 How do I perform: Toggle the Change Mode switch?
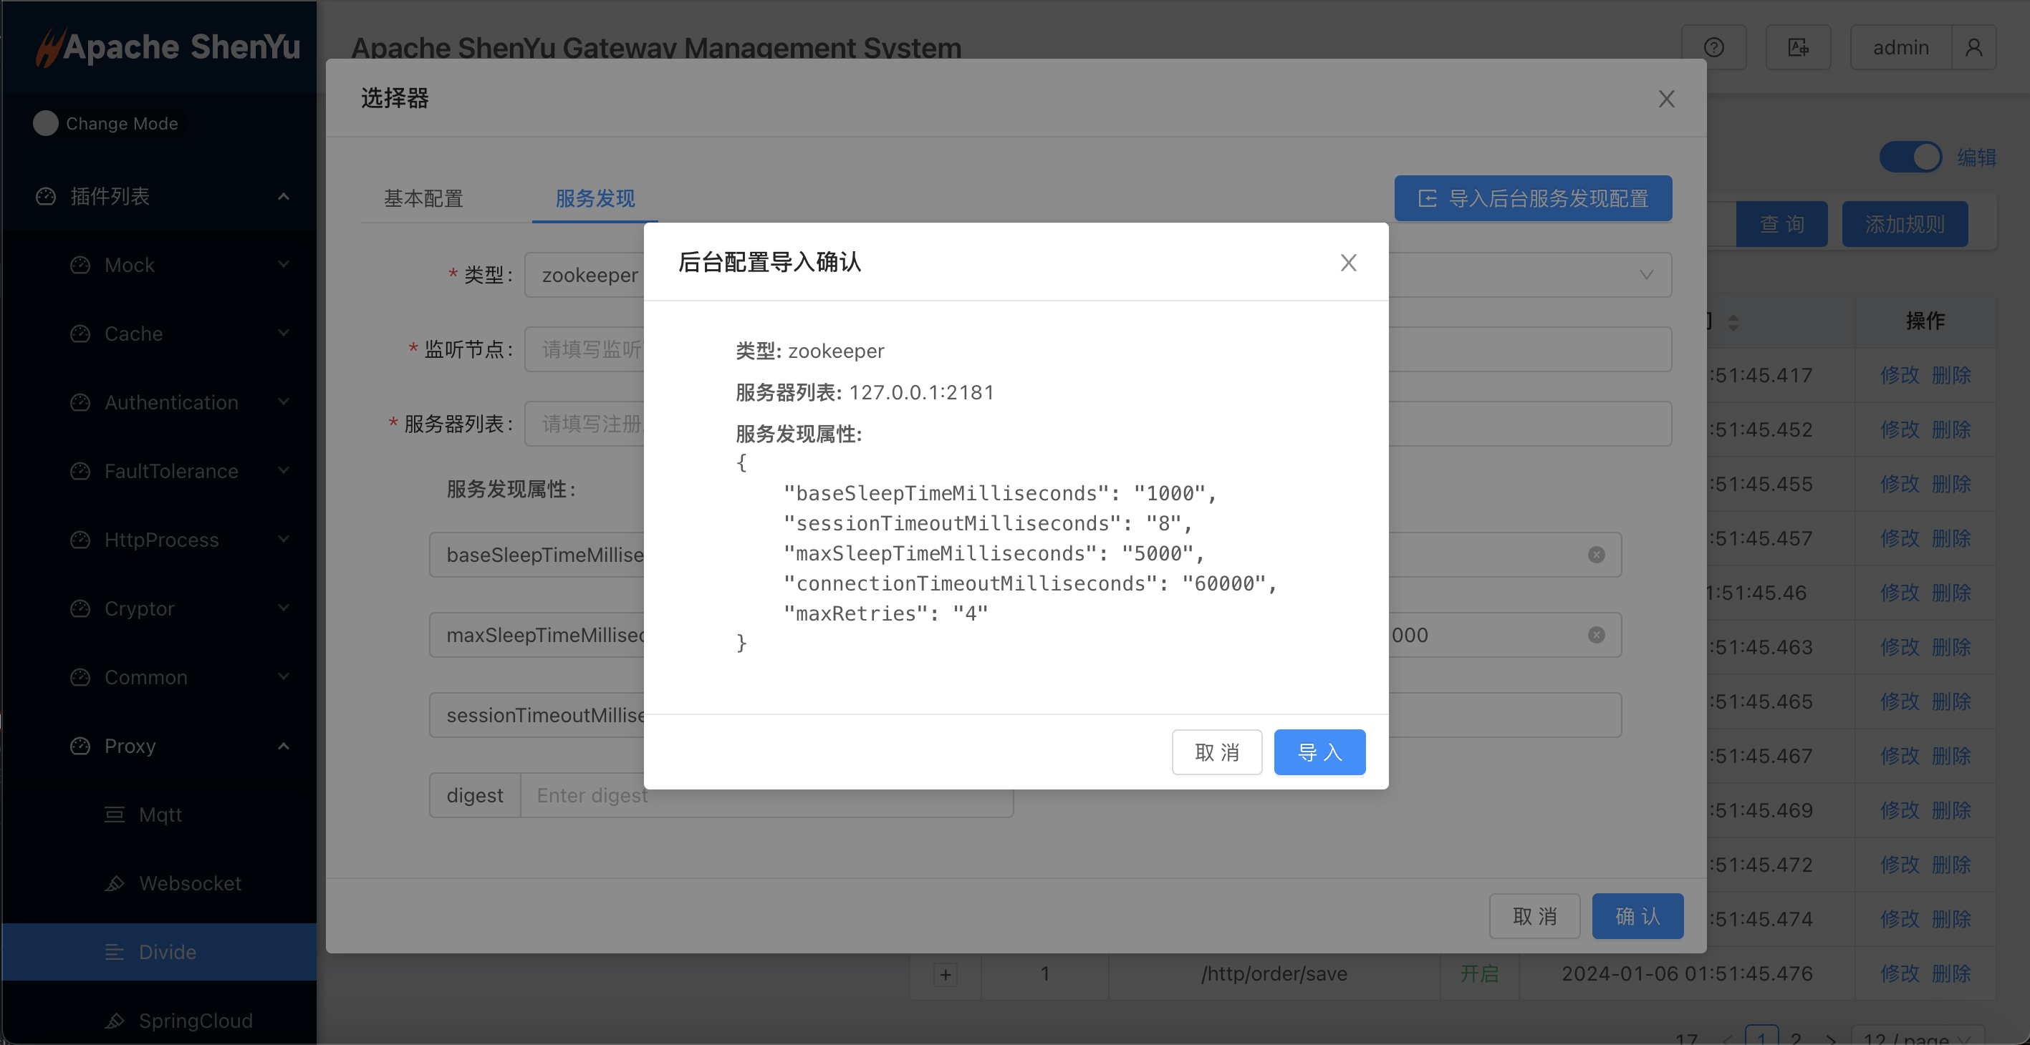tap(46, 124)
